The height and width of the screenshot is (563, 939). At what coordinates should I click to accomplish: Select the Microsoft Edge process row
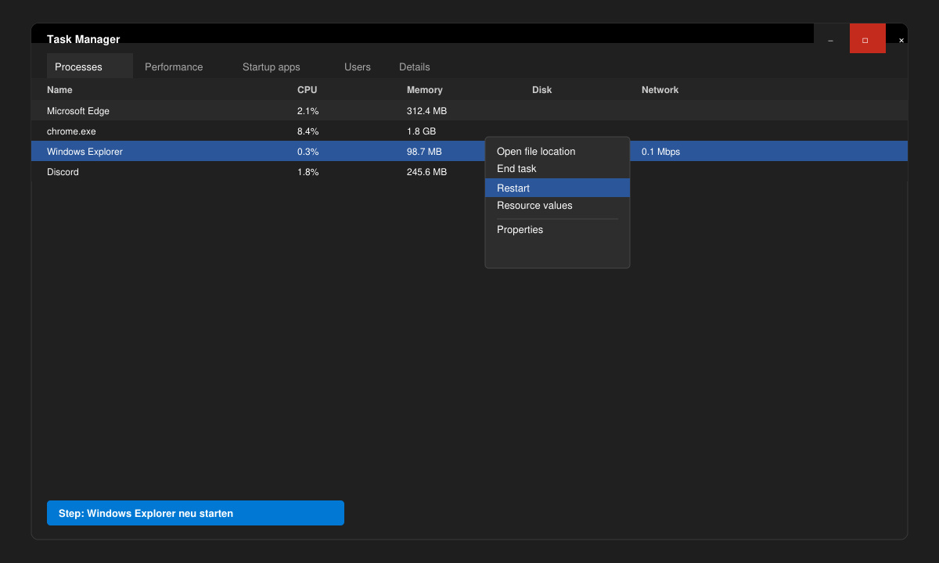pos(469,111)
